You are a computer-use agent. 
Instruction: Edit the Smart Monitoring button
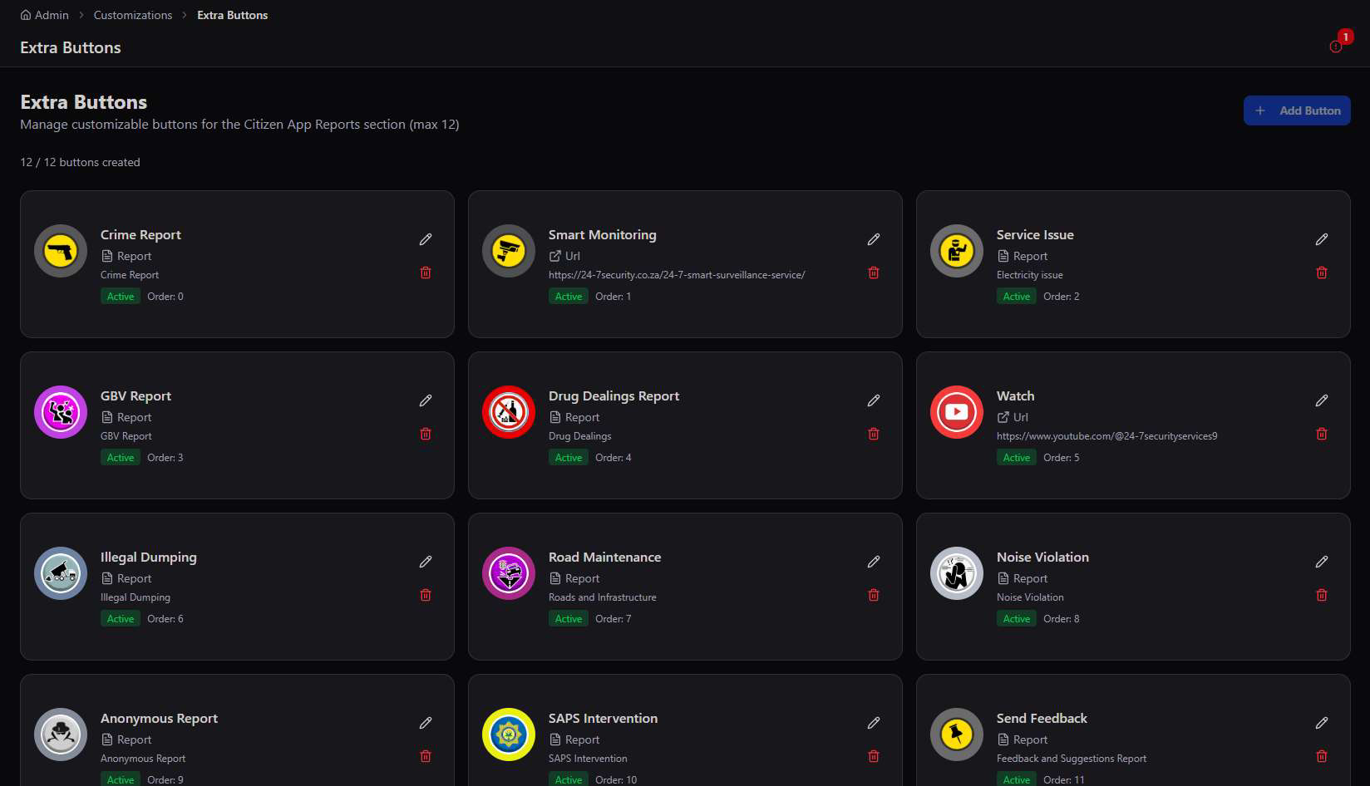pos(874,239)
